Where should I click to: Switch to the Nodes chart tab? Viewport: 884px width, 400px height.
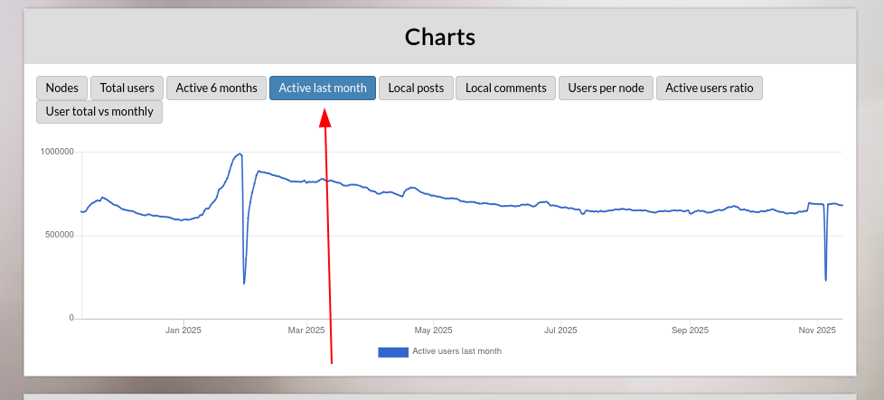pyautogui.click(x=62, y=88)
